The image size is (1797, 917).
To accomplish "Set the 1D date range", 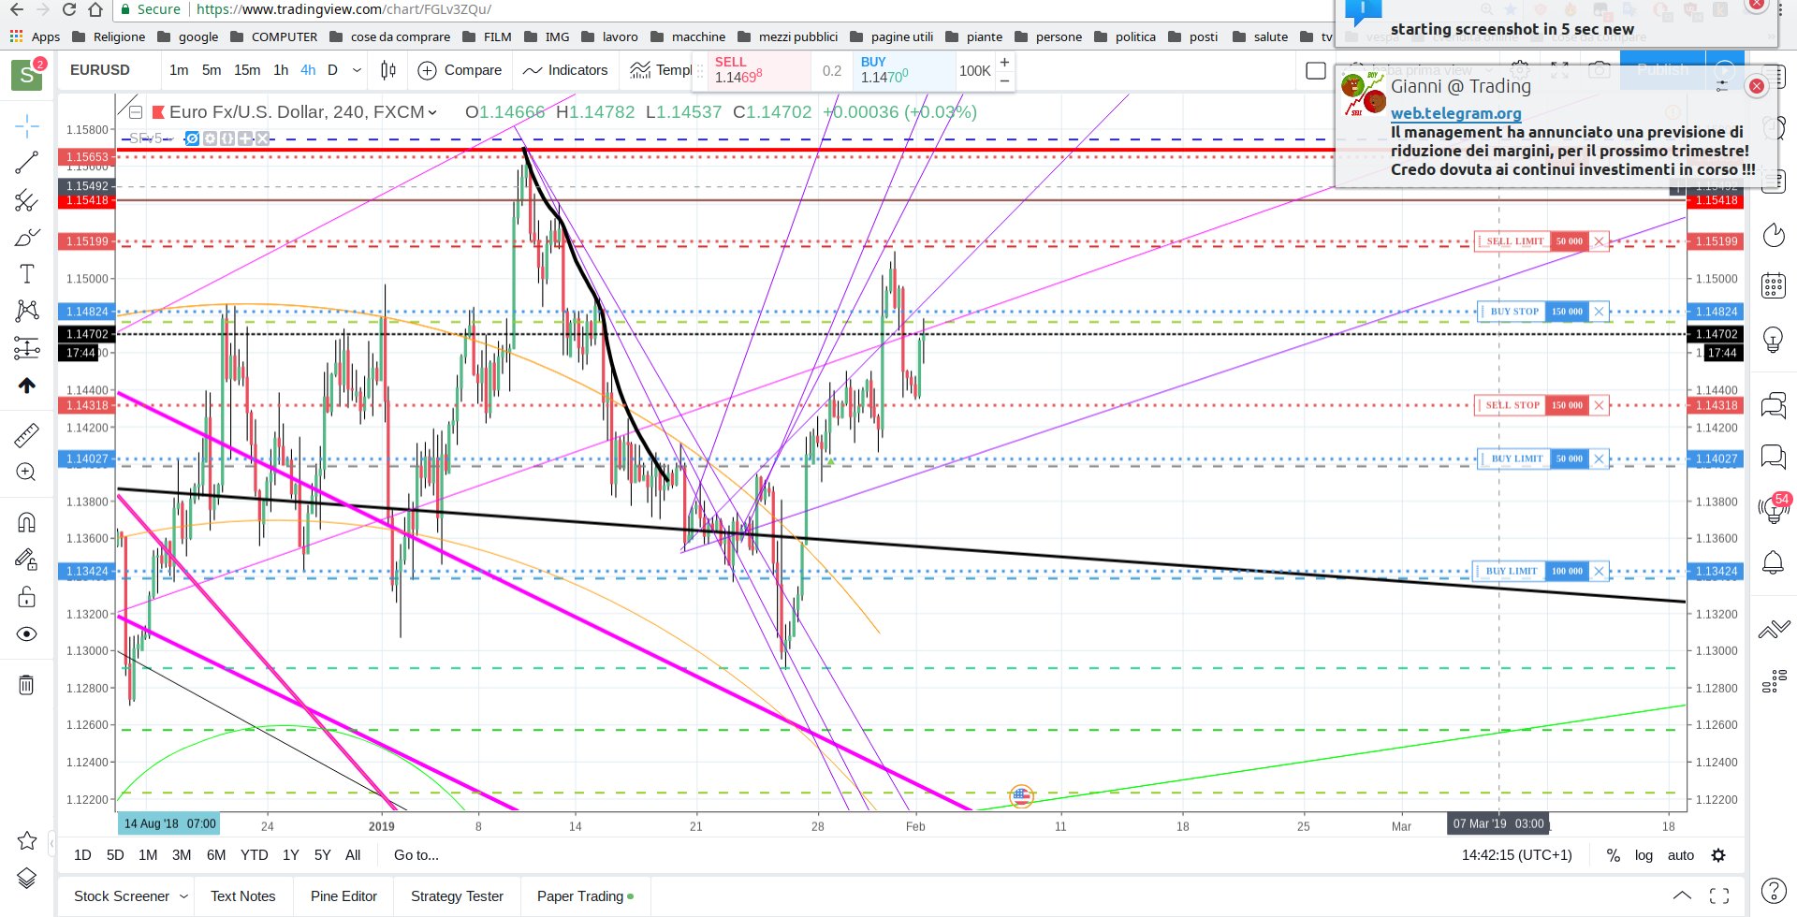I will pos(82,855).
